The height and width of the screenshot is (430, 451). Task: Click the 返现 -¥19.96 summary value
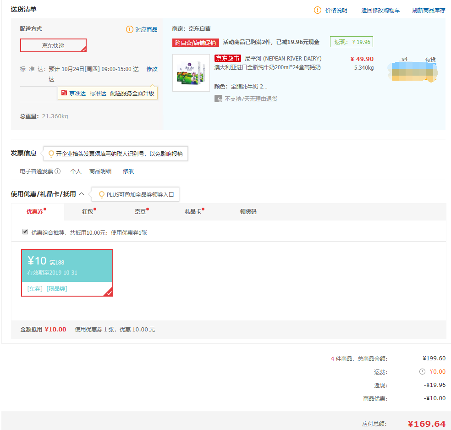pyautogui.click(x=434, y=385)
